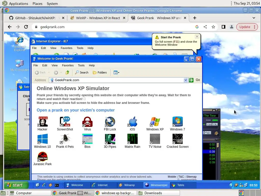Open the Bios prank icon
Screen dimensions: 261x196
click(x=87, y=141)
